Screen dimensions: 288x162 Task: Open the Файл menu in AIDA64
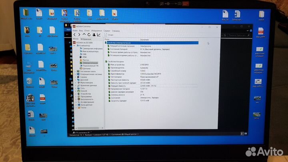point(75,31)
